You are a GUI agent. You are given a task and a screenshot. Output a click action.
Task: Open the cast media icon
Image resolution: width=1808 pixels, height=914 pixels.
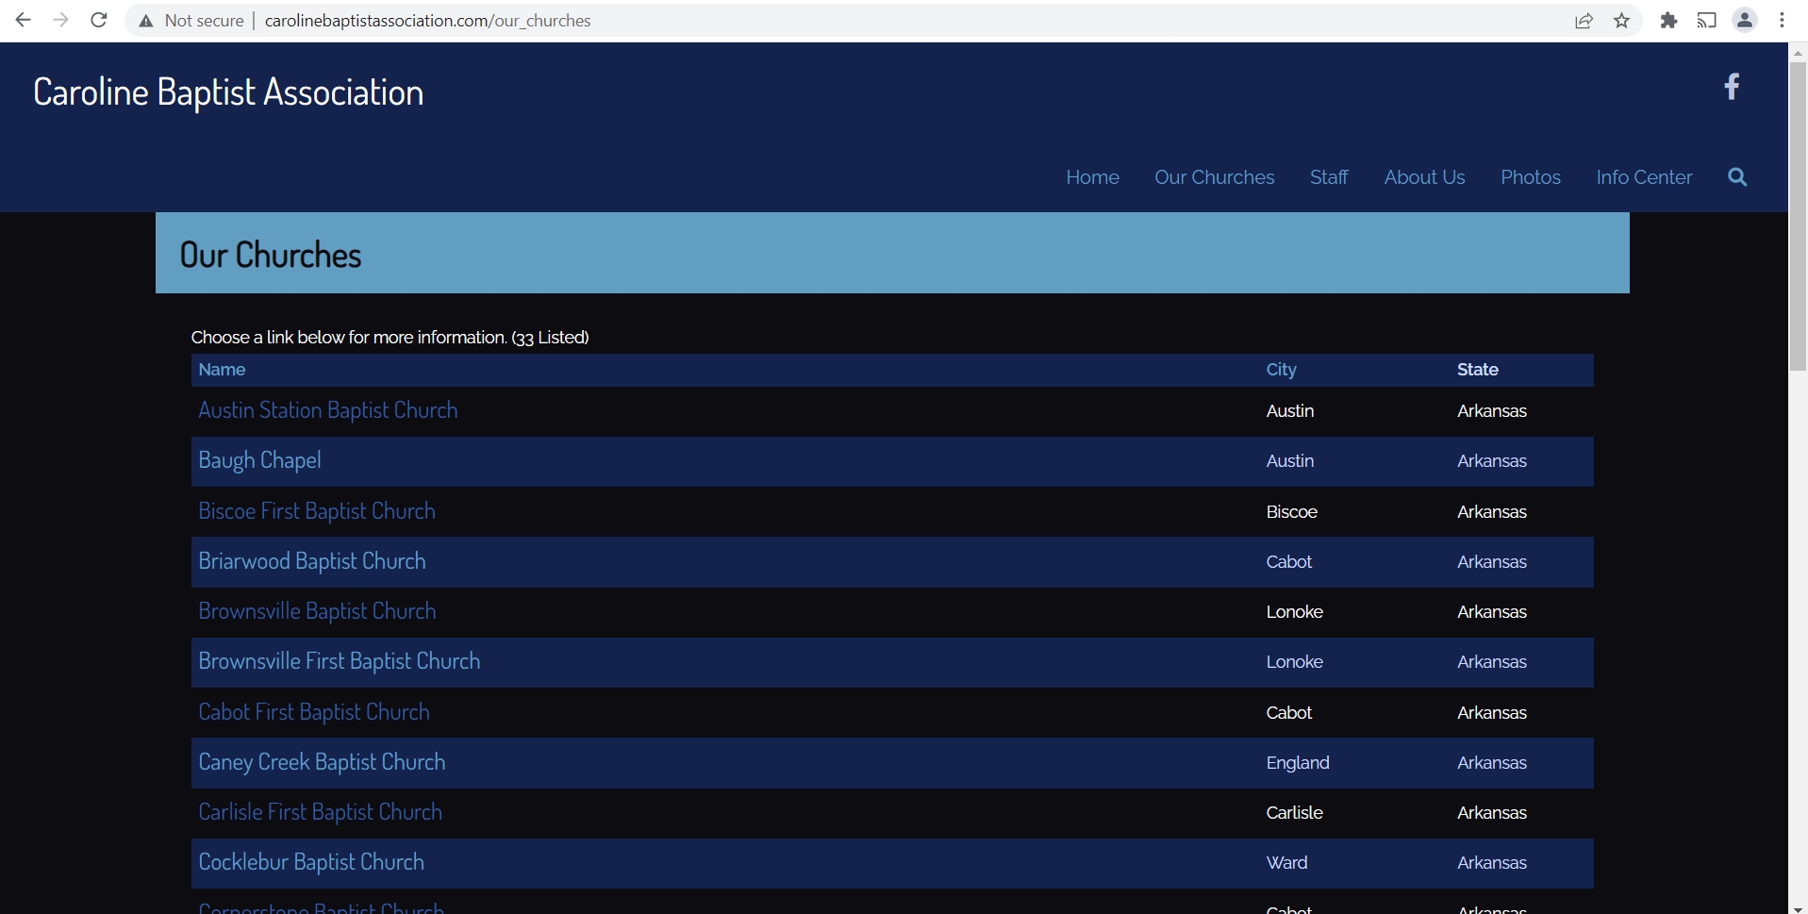tap(1706, 21)
